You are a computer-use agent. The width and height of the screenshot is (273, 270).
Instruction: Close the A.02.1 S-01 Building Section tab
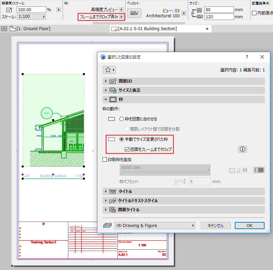(x=207, y=29)
